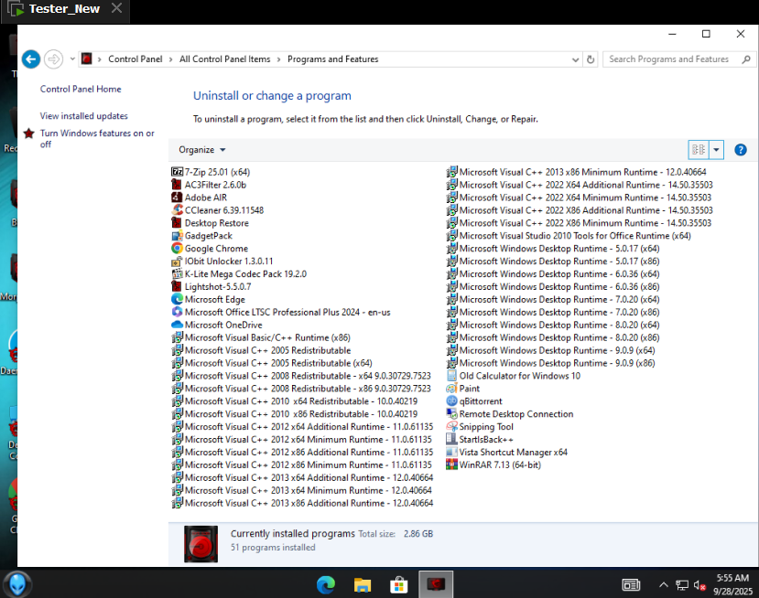Select the Snipping Tool scissors icon

pos(451,427)
